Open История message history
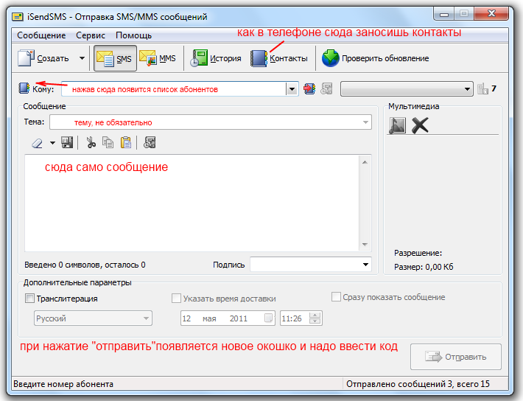 tap(216, 58)
